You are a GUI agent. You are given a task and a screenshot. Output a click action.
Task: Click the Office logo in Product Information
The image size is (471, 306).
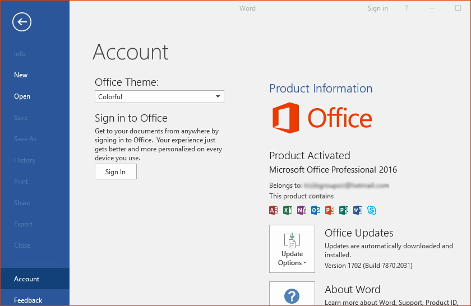pyautogui.click(x=322, y=118)
